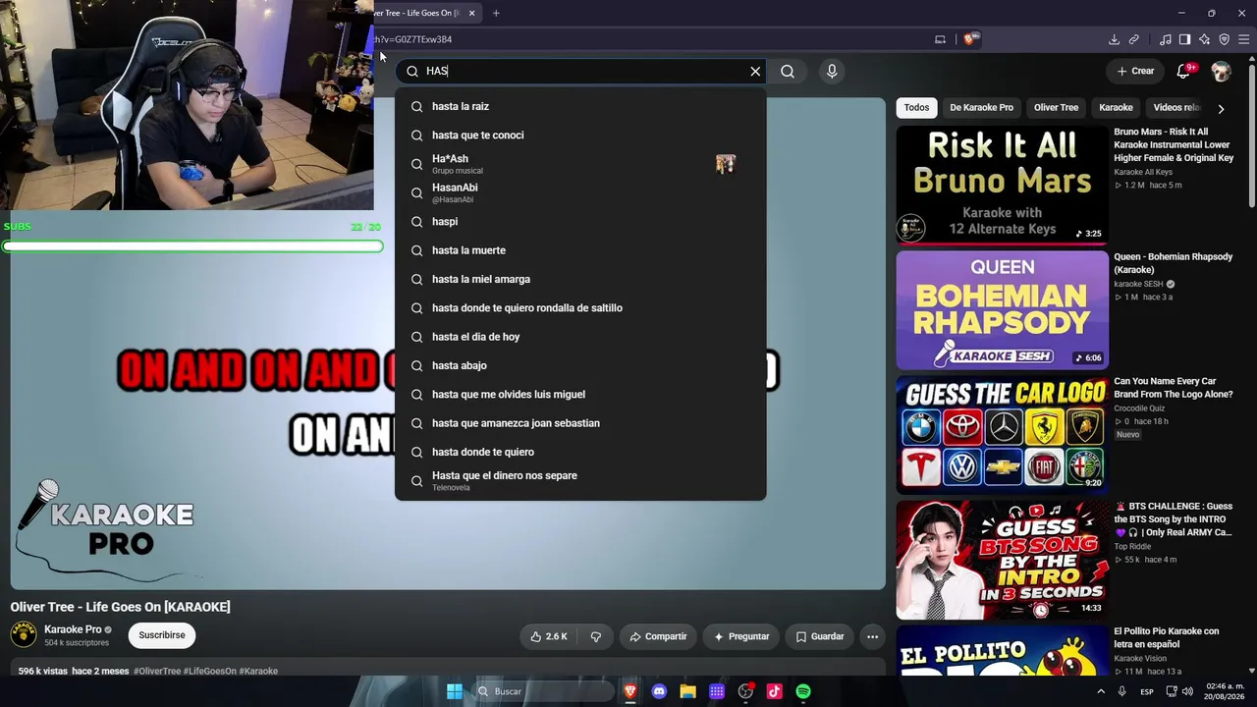This screenshot has height=707, width=1257.
Task: Toggle the browser sidebar panel icon
Action: [x=1184, y=39]
